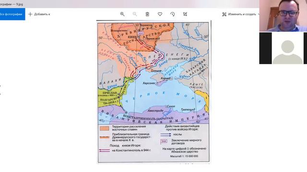Click the zoom in magnifier icon
The image size is (307, 172).
122,14
